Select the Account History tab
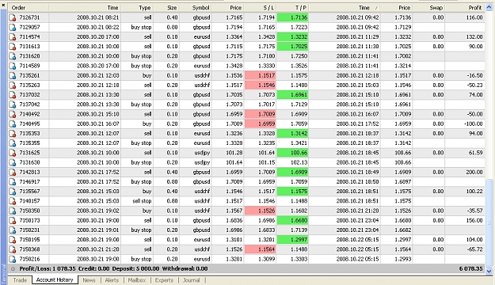Image resolution: width=495 pixels, height=285 pixels. (x=55, y=279)
